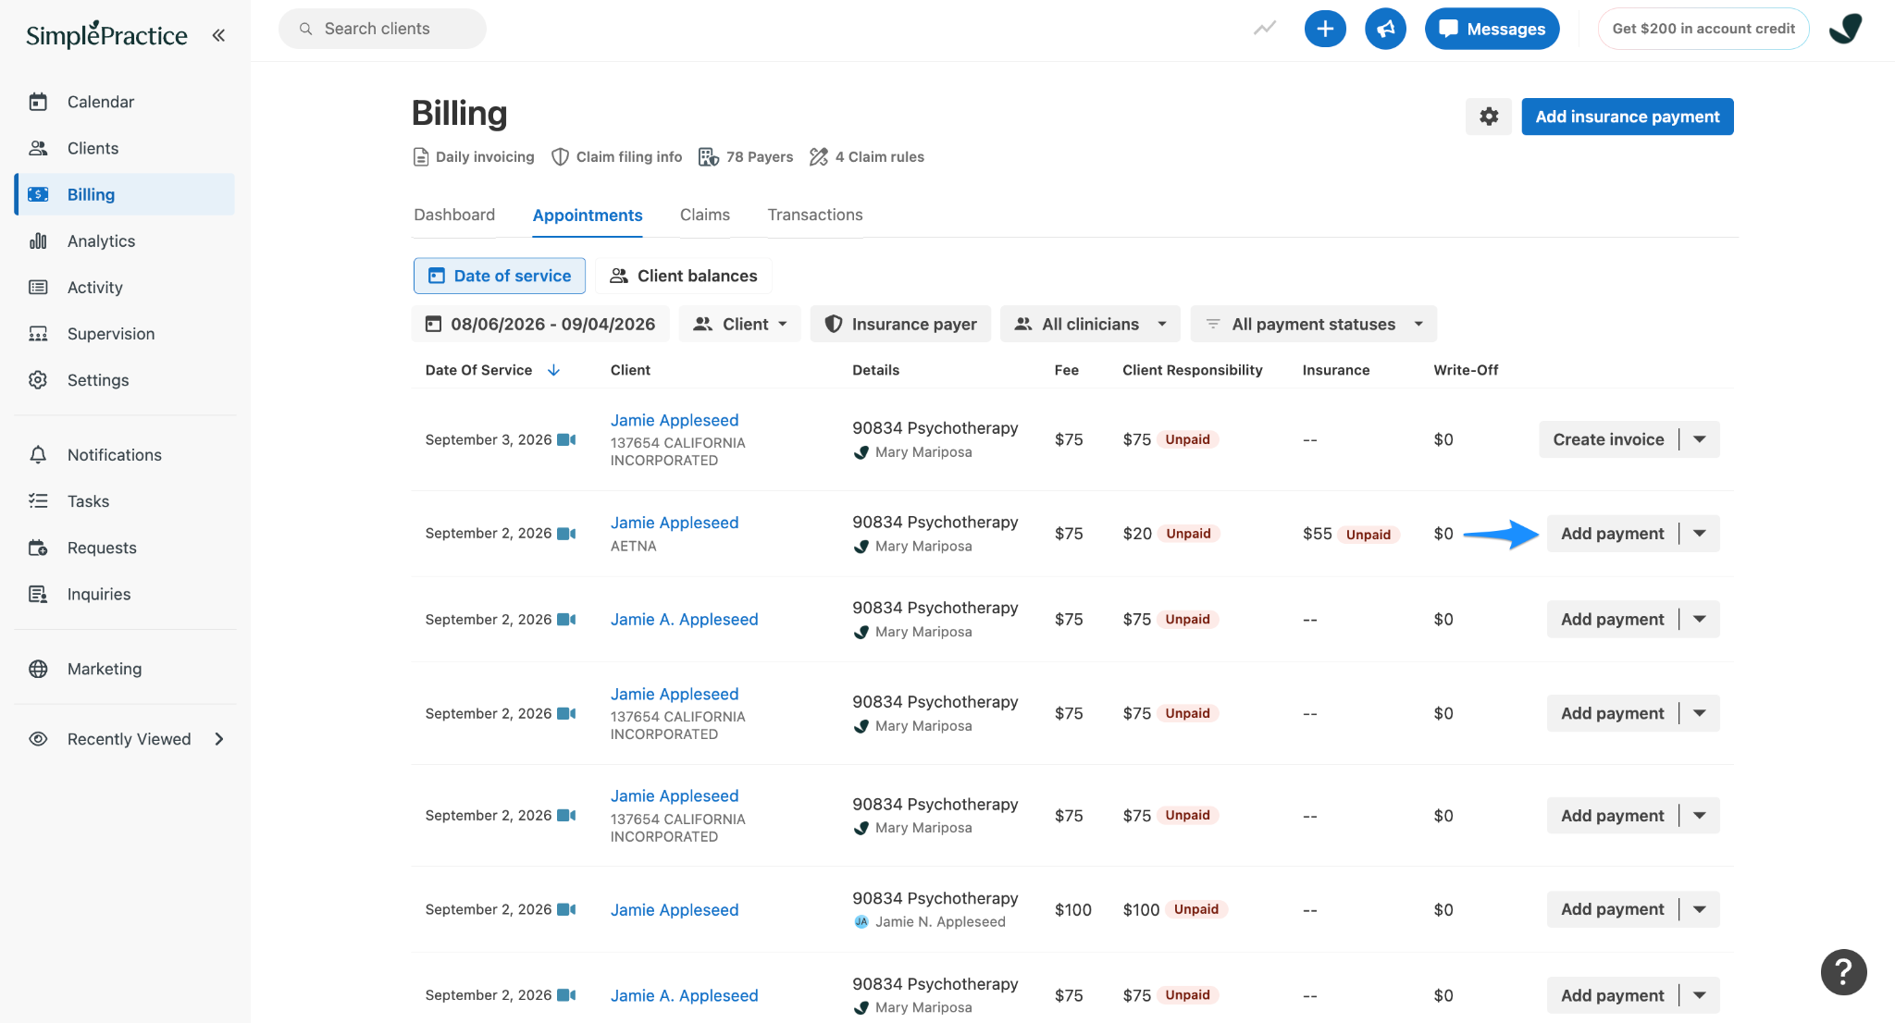Collapse the sidebar with double-chevron icon
Screen dimensions: 1895x1023
[218, 35]
